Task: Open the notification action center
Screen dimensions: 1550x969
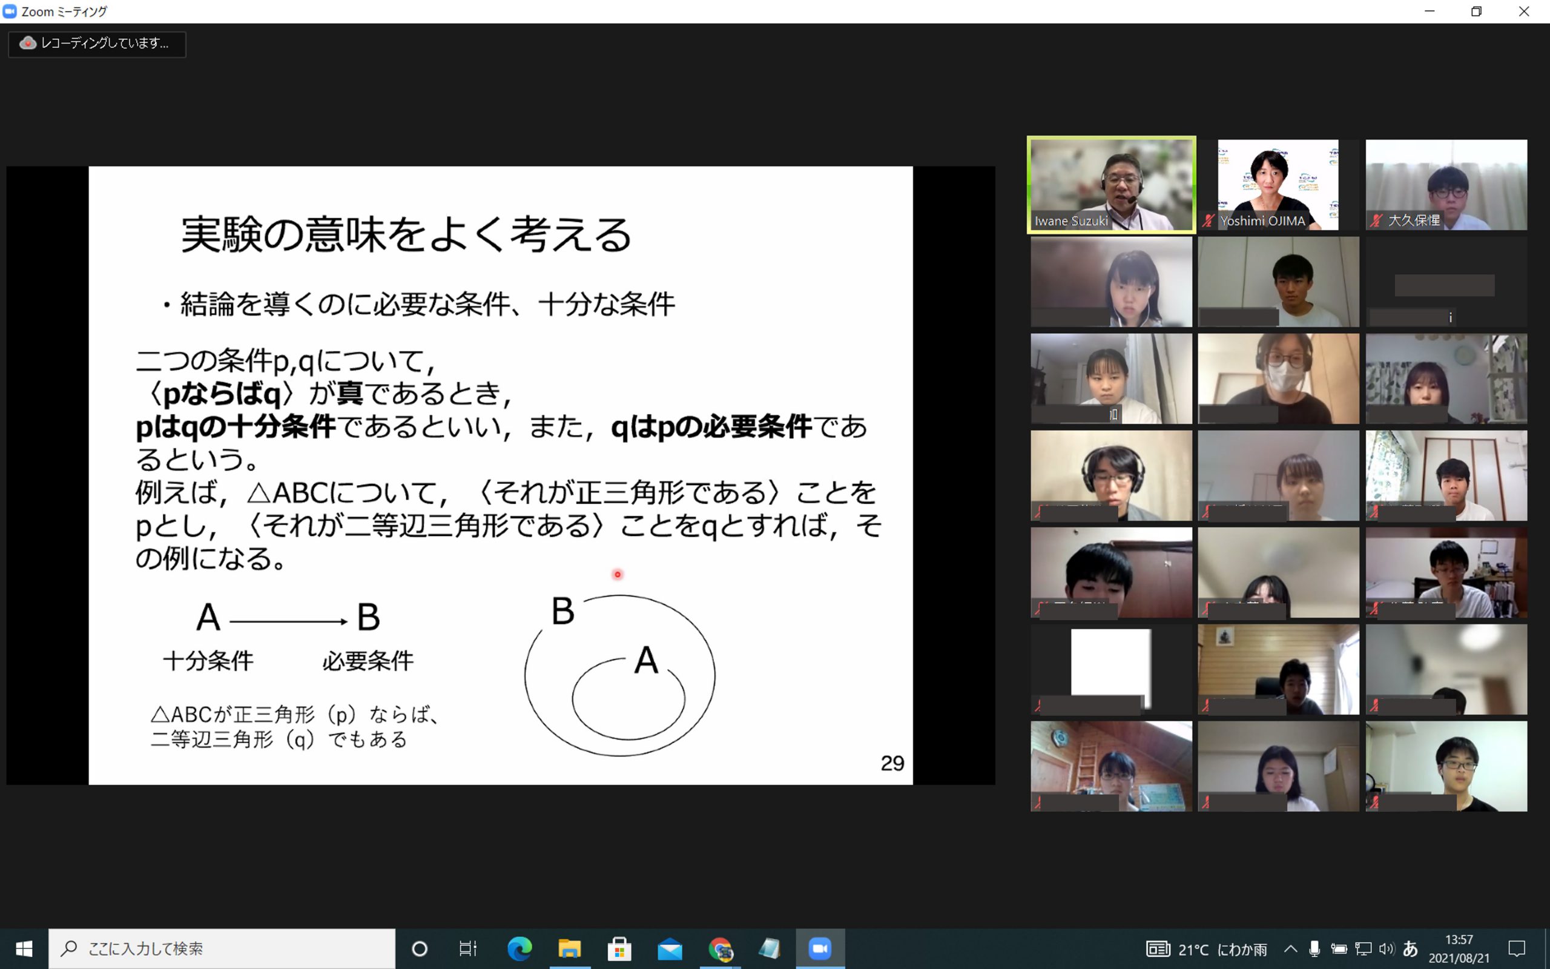Action: [x=1517, y=948]
